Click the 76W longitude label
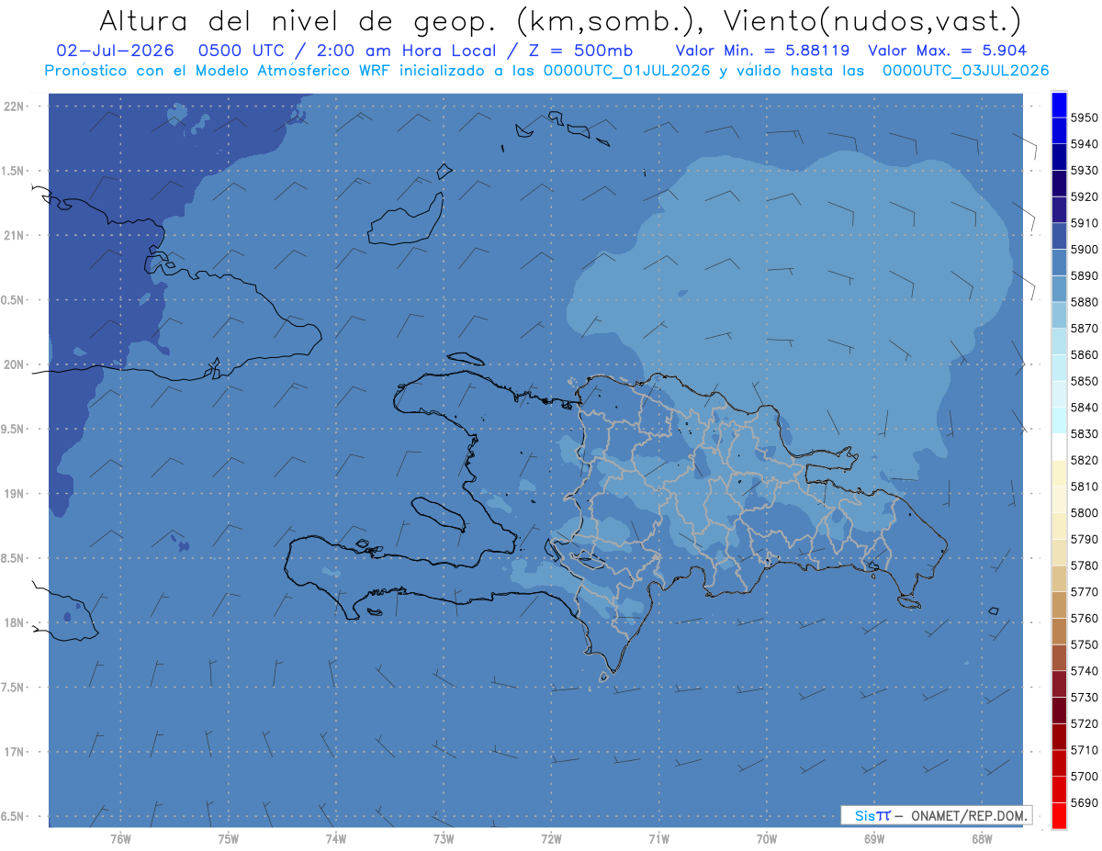Viewport: 1102px width, 851px height. [x=120, y=838]
